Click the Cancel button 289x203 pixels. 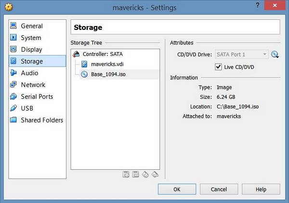(x=218, y=189)
